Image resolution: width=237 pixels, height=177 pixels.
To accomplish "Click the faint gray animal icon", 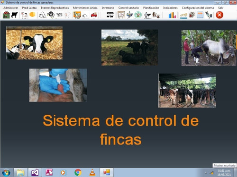I will click(x=85, y=16).
